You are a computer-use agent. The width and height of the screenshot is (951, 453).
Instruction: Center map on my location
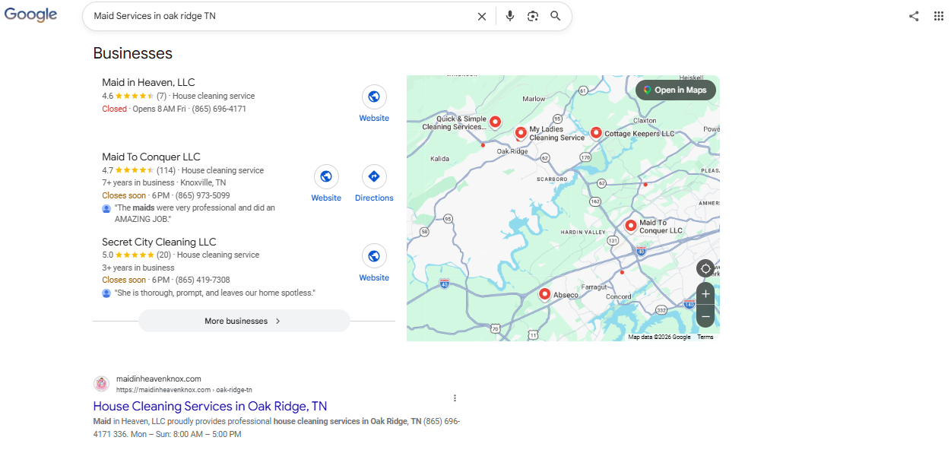click(705, 269)
